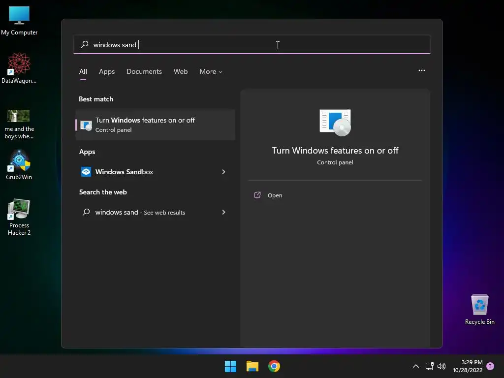Click the Windows features icon in best match
Viewport: 504px width, 378px height.
[86, 126]
